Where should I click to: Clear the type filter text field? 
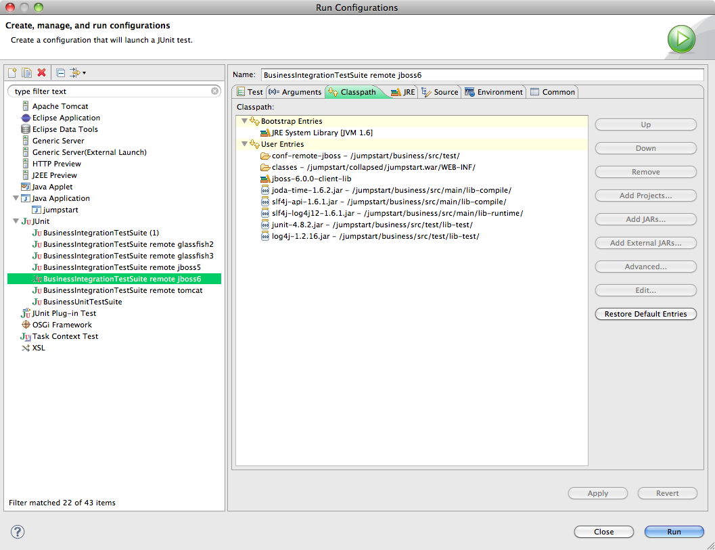pyautogui.click(x=215, y=91)
